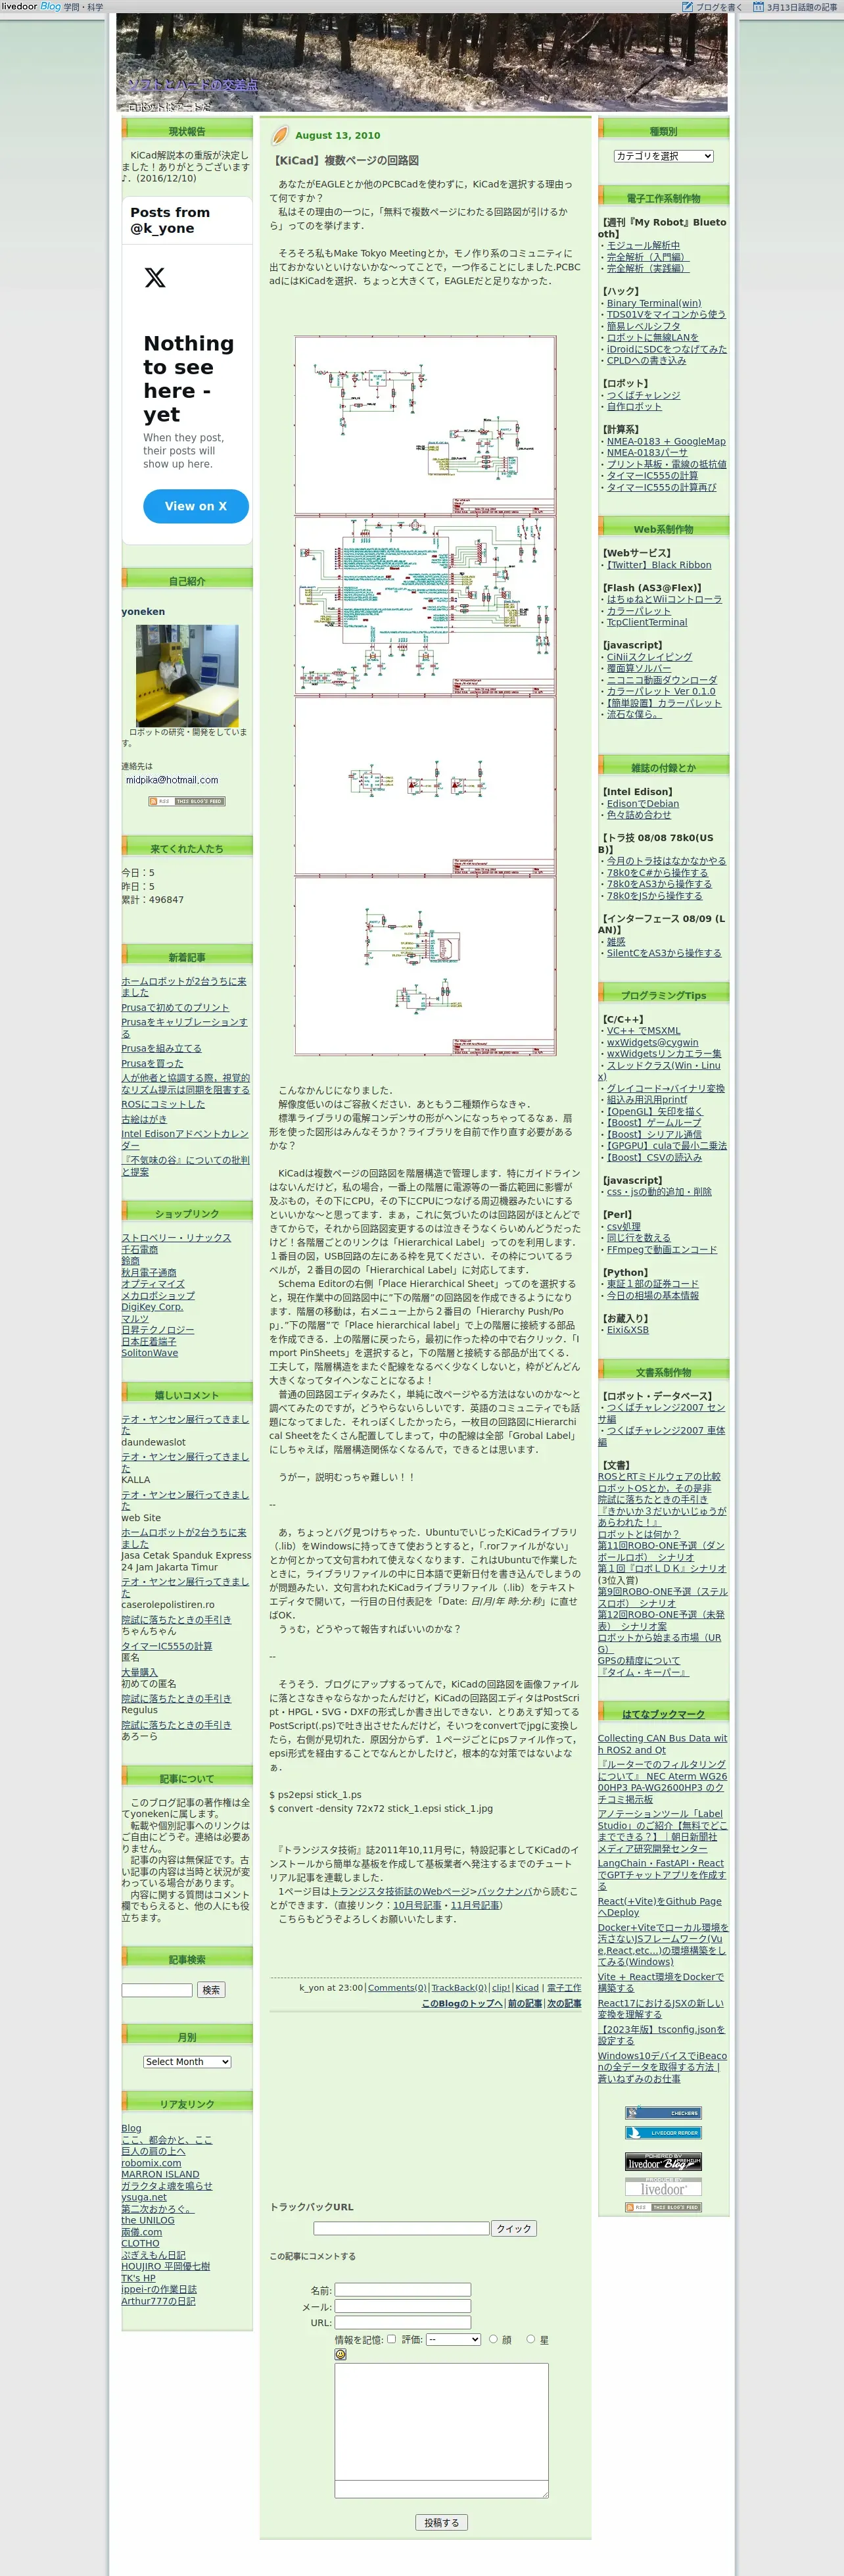Go to 前の記事 previous article
The width and height of the screenshot is (844, 2576).
tap(524, 2003)
